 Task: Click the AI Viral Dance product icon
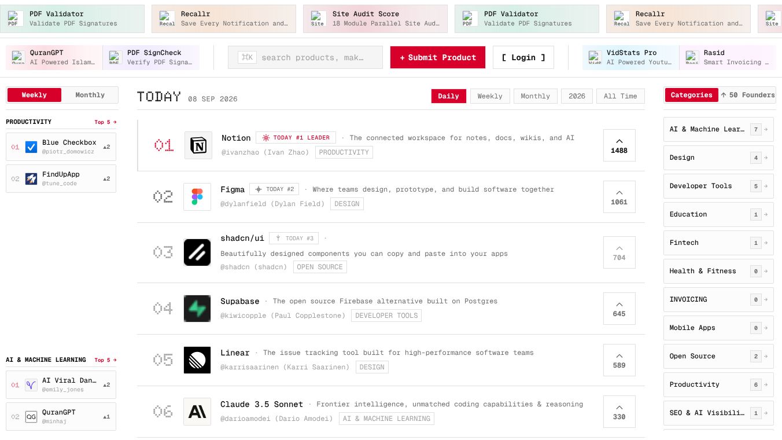point(31,385)
